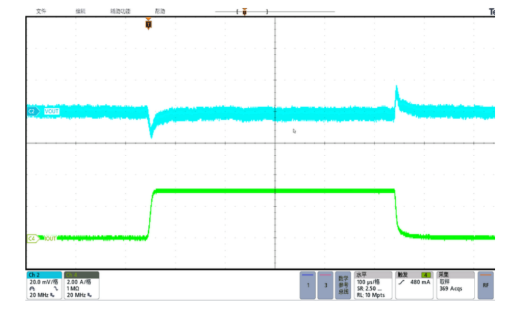
Task: Select the VOUT waveform label
Action: [51, 112]
